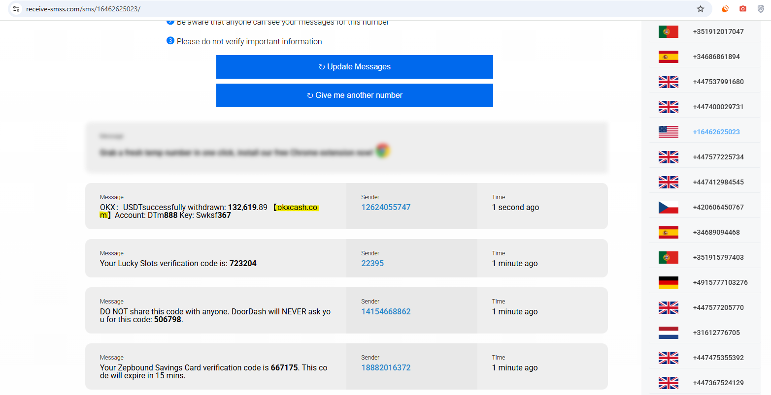
Task: Click the blurred Chrome extension promo message
Action: click(x=347, y=148)
